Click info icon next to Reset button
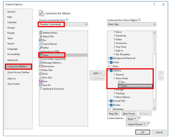The height and width of the screenshot is (138, 169). [139, 118]
